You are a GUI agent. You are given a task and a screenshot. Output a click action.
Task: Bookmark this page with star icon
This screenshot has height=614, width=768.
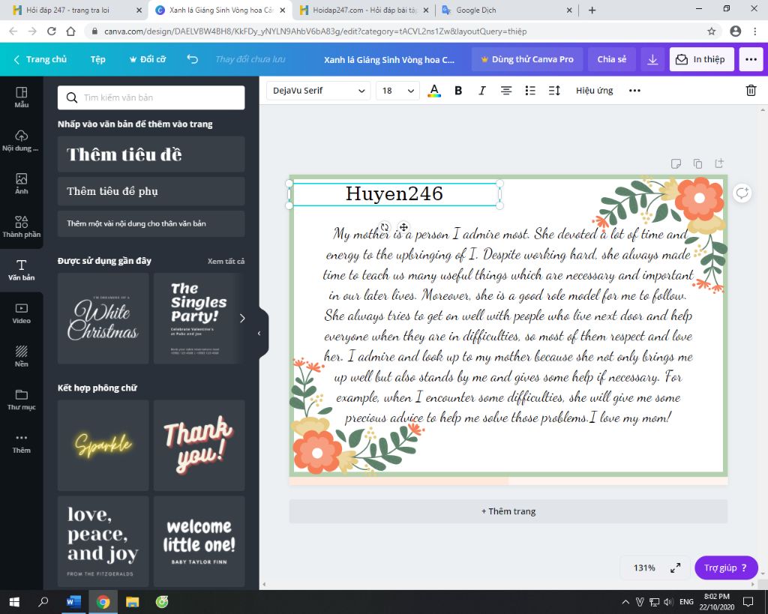click(711, 31)
